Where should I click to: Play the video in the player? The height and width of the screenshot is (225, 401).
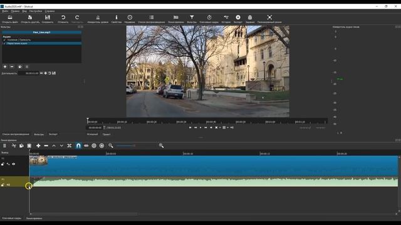(200, 127)
